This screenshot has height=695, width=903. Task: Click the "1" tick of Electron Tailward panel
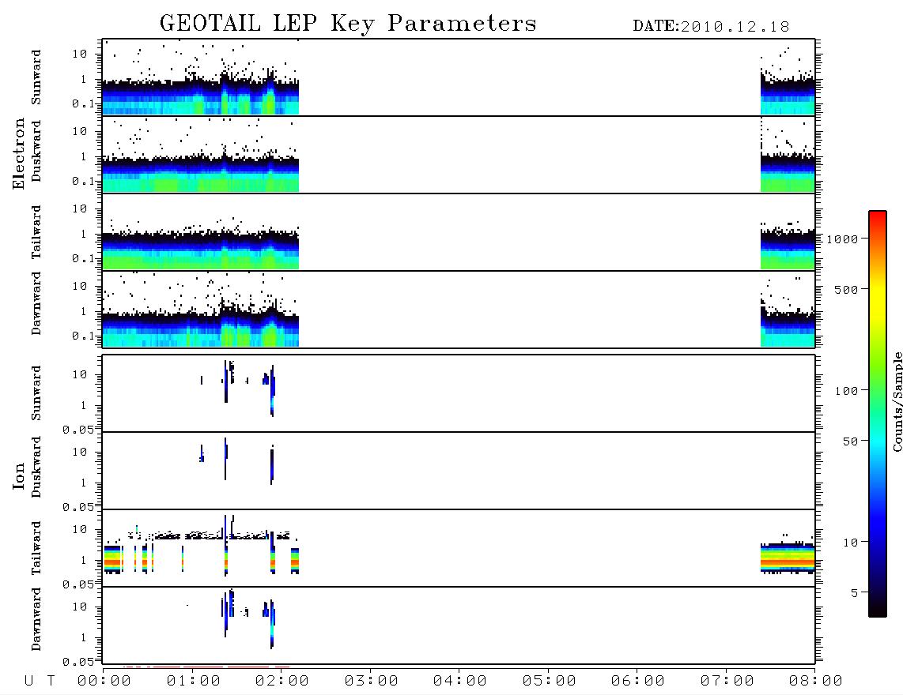coord(83,234)
